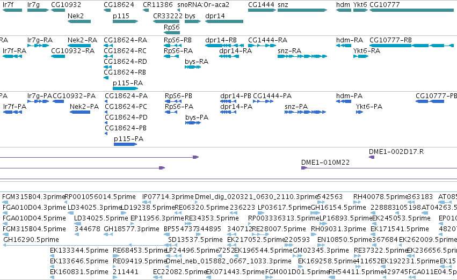
Task: Click the RpS6 gene label
Action: [x=172, y=27]
